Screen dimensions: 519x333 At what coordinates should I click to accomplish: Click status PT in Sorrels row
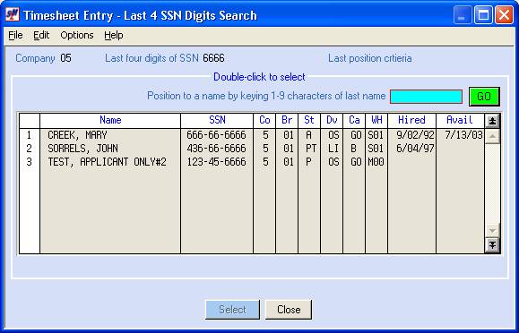tap(311, 149)
